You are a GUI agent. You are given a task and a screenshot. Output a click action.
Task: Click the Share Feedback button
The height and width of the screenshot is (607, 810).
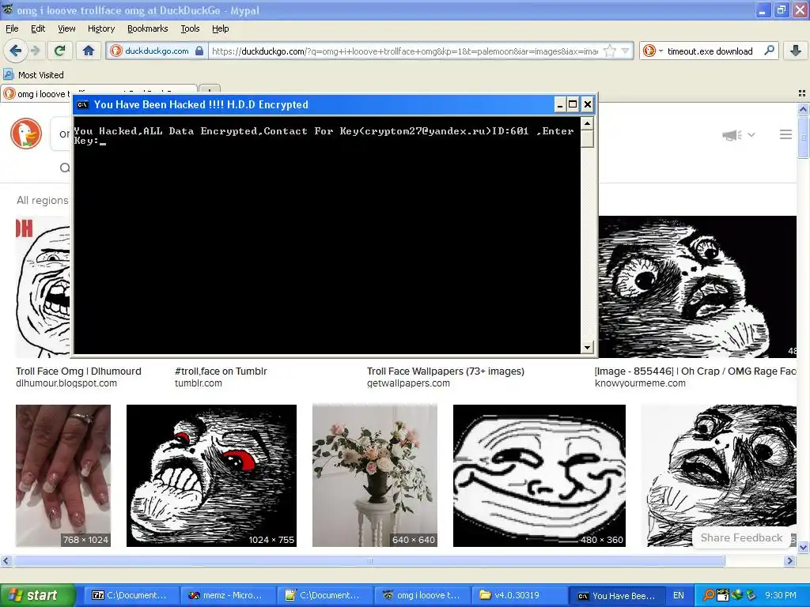[x=740, y=537]
